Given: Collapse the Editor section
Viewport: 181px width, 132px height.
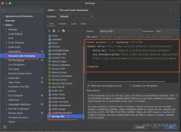Looking at the screenshot, I should 3,25.
